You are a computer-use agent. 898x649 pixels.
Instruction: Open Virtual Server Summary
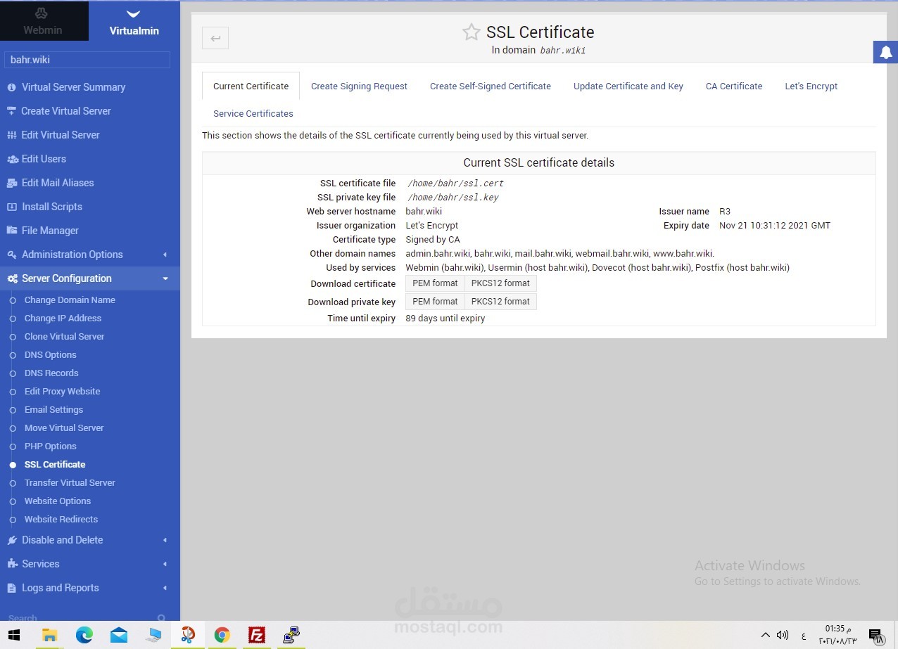(x=73, y=87)
